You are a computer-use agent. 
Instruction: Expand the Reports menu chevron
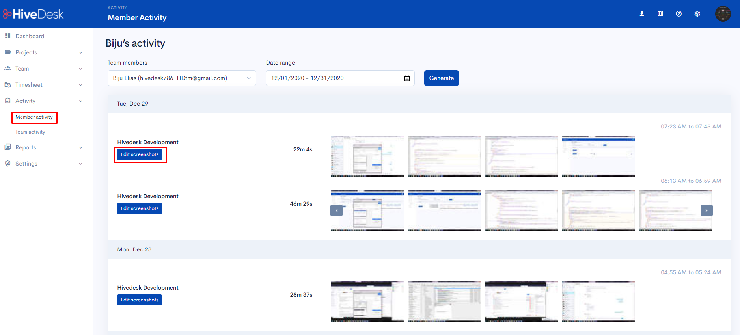(81, 147)
